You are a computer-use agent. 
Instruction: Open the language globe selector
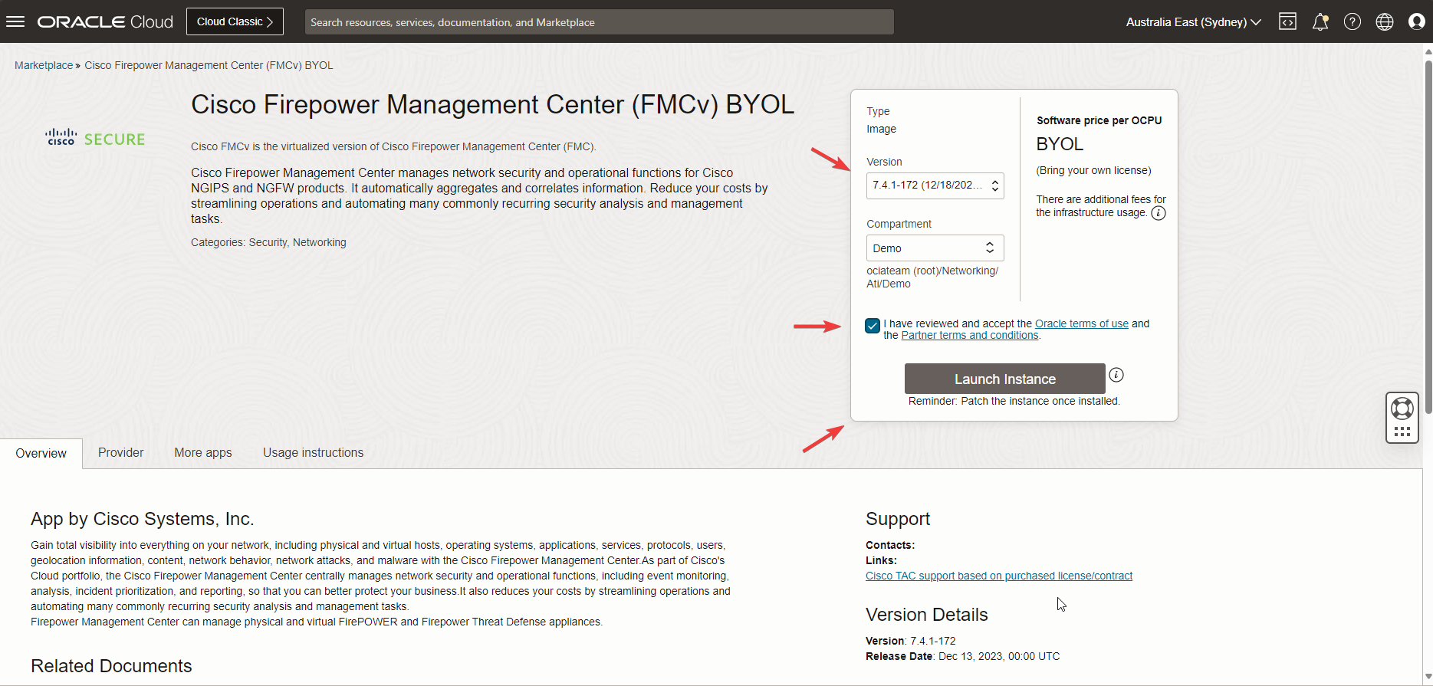[x=1385, y=21]
